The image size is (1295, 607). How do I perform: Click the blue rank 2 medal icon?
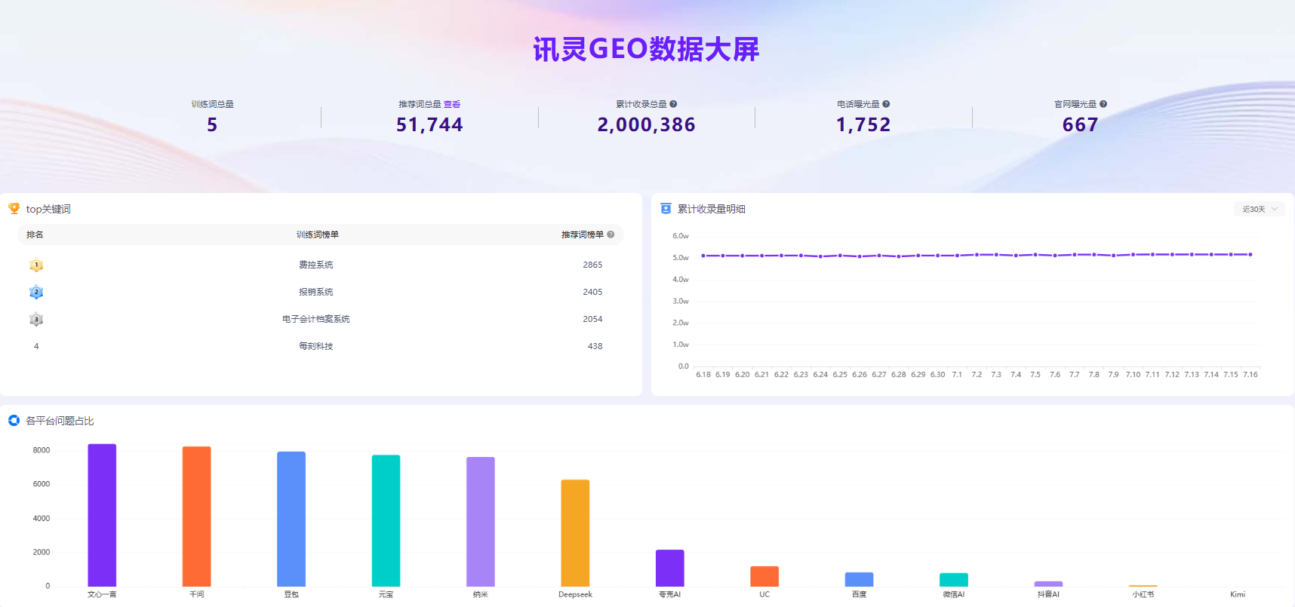[x=36, y=292]
